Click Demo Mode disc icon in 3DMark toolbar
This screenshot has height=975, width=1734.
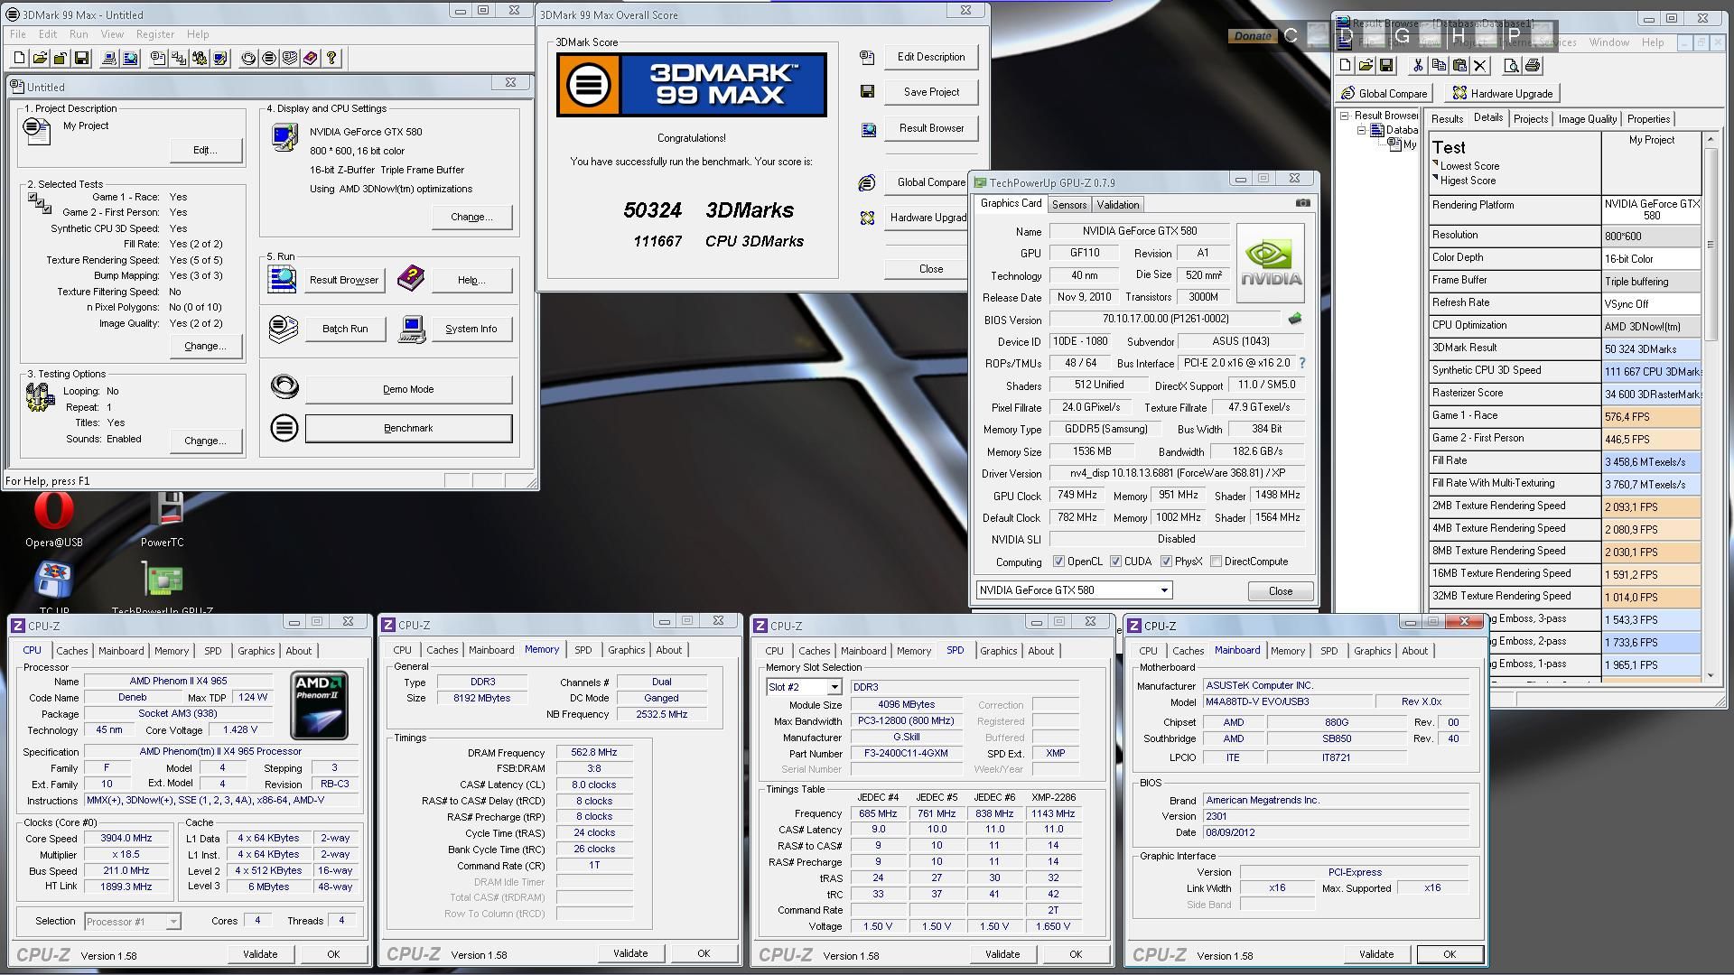tap(248, 59)
